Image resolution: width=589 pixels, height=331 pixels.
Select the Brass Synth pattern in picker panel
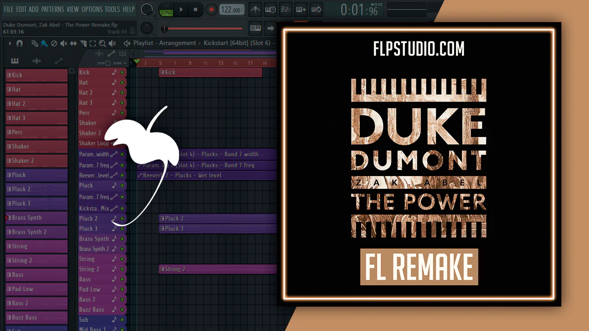coord(36,217)
